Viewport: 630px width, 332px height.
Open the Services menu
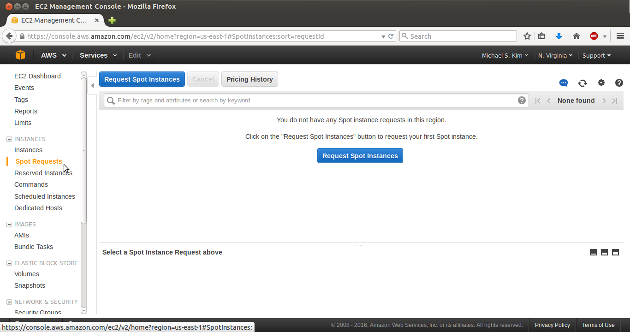pyautogui.click(x=98, y=55)
